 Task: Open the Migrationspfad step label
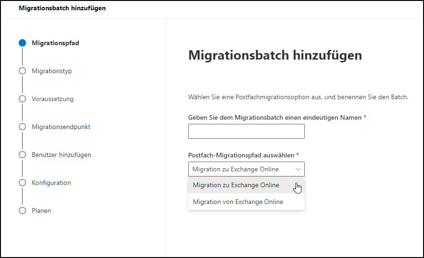[x=55, y=43]
